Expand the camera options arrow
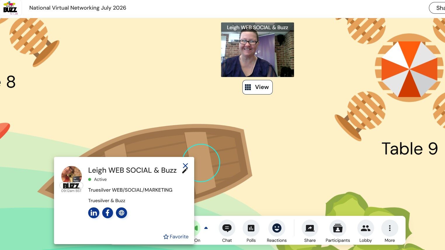This screenshot has height=250, width=445. (206, 228)
